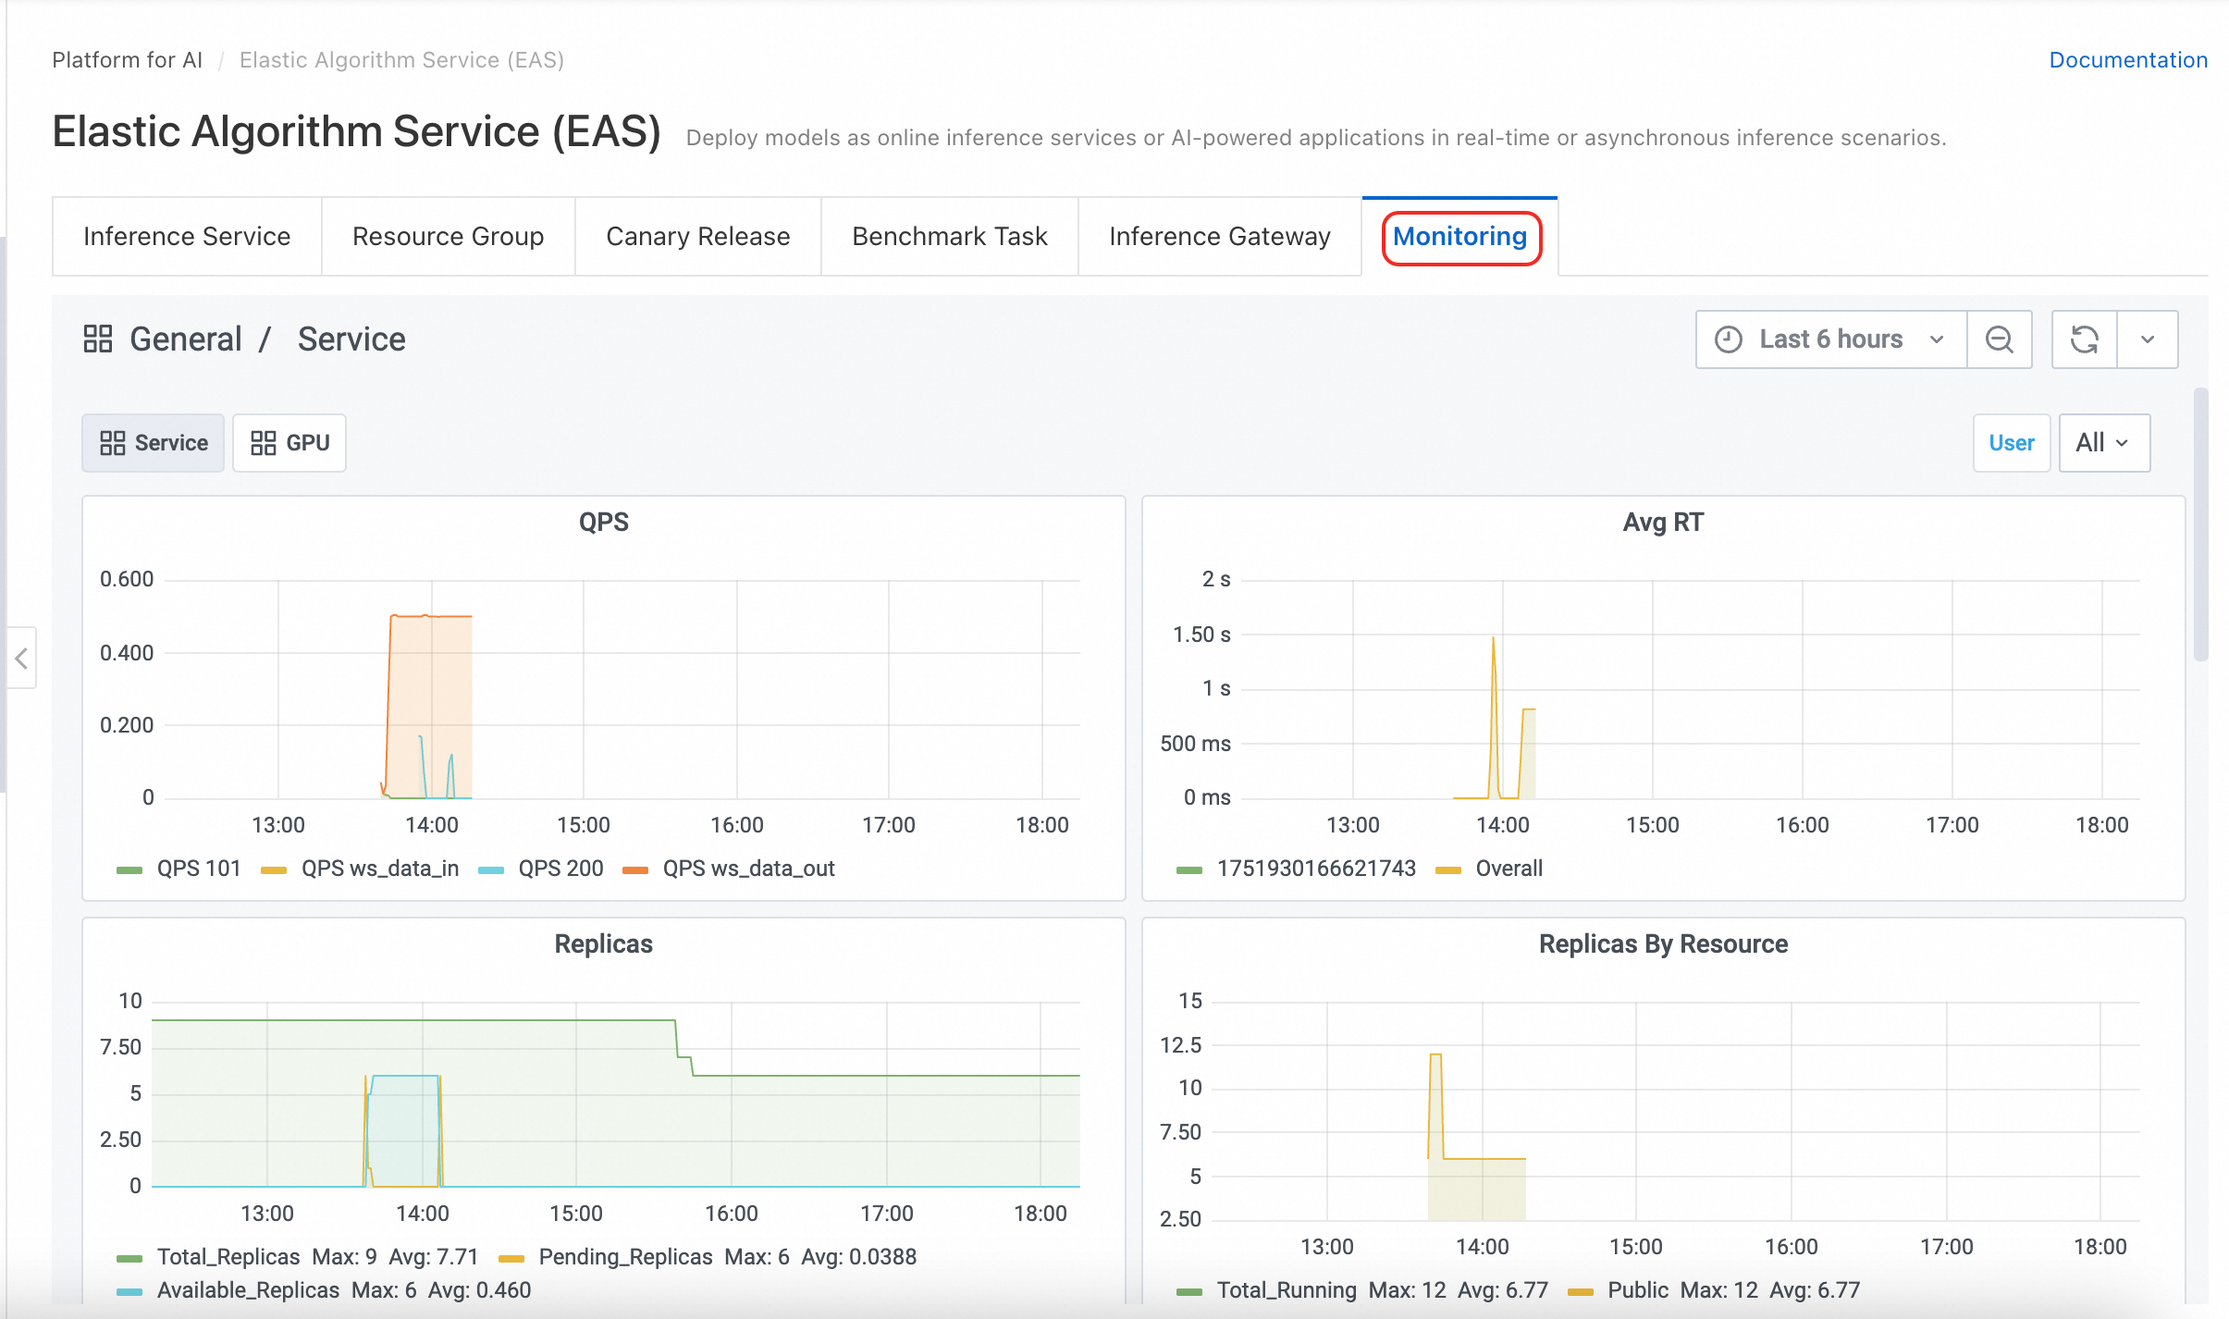The width and height of the screenshot is (2229, 1319).
Task: Click the grid icon on Service button
Action: pos(112,443)
